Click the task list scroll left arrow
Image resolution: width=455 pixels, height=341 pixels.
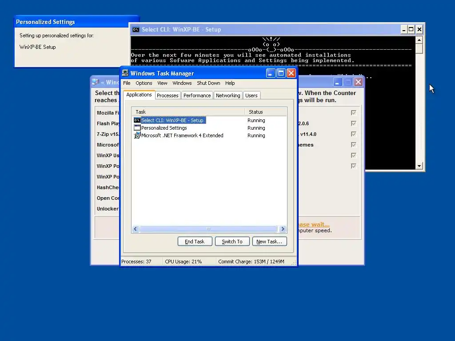coord(135,229)
